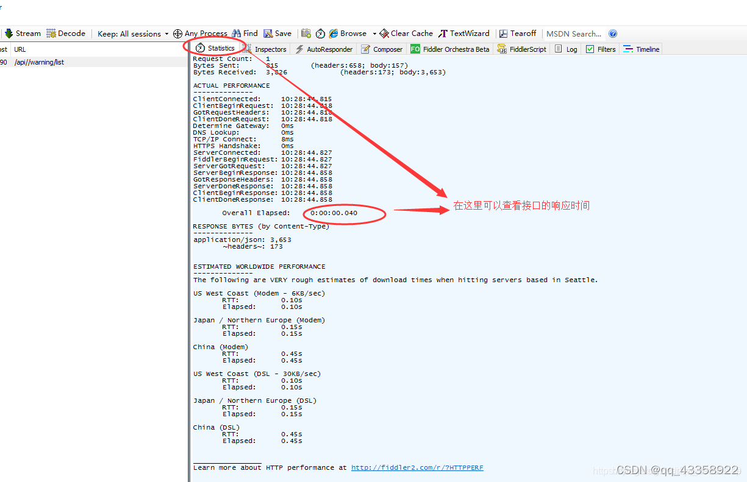The width and height of the screenshot is (747, 482).
Task: Click the Bytes Sent line
Action: pos(301,65)
